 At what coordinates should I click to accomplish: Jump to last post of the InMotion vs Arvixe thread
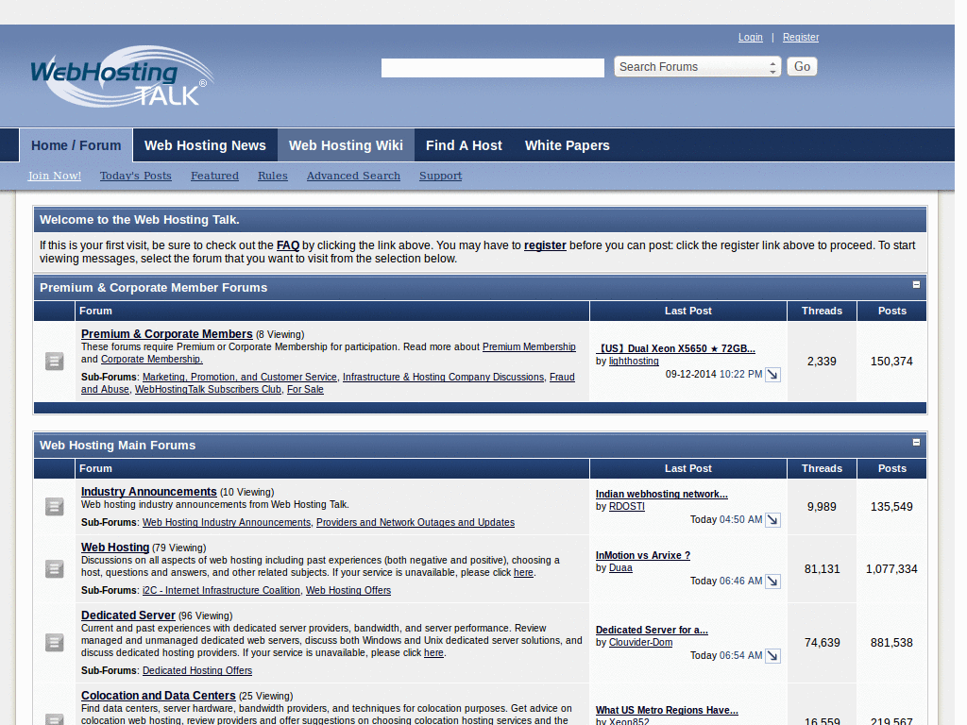[772, 581]
